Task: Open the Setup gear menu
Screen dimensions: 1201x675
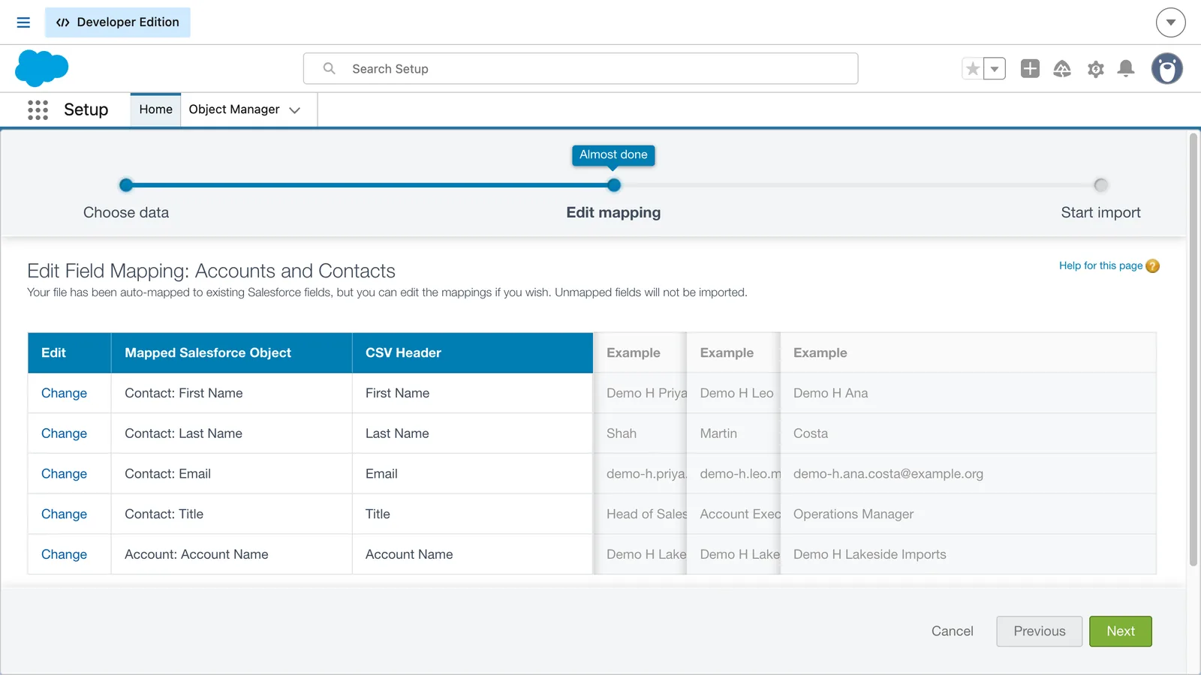Action: 1095,69
